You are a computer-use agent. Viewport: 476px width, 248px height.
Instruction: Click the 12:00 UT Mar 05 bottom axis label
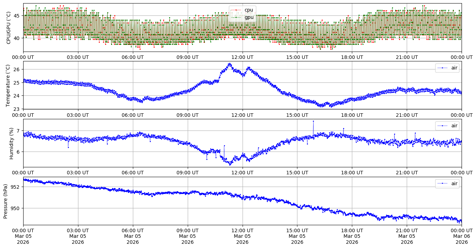(242, 236)
